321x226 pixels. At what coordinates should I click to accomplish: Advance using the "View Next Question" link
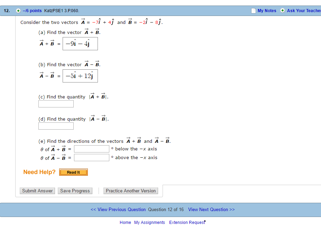click(x=211, y=210)
